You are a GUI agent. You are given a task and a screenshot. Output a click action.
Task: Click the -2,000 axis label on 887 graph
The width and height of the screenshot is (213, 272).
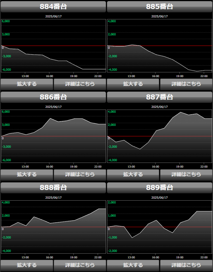click(113, 147)
